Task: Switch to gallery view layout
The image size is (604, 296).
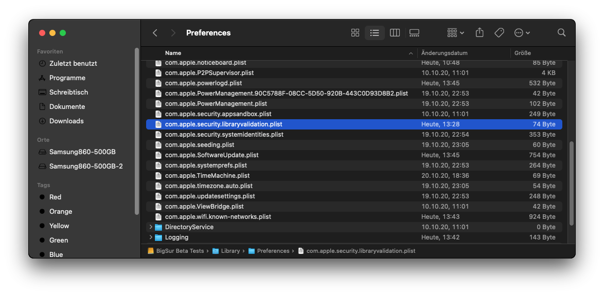Action: 414,33
